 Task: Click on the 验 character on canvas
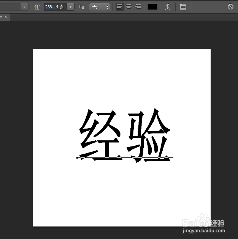[x=149, y=135]
